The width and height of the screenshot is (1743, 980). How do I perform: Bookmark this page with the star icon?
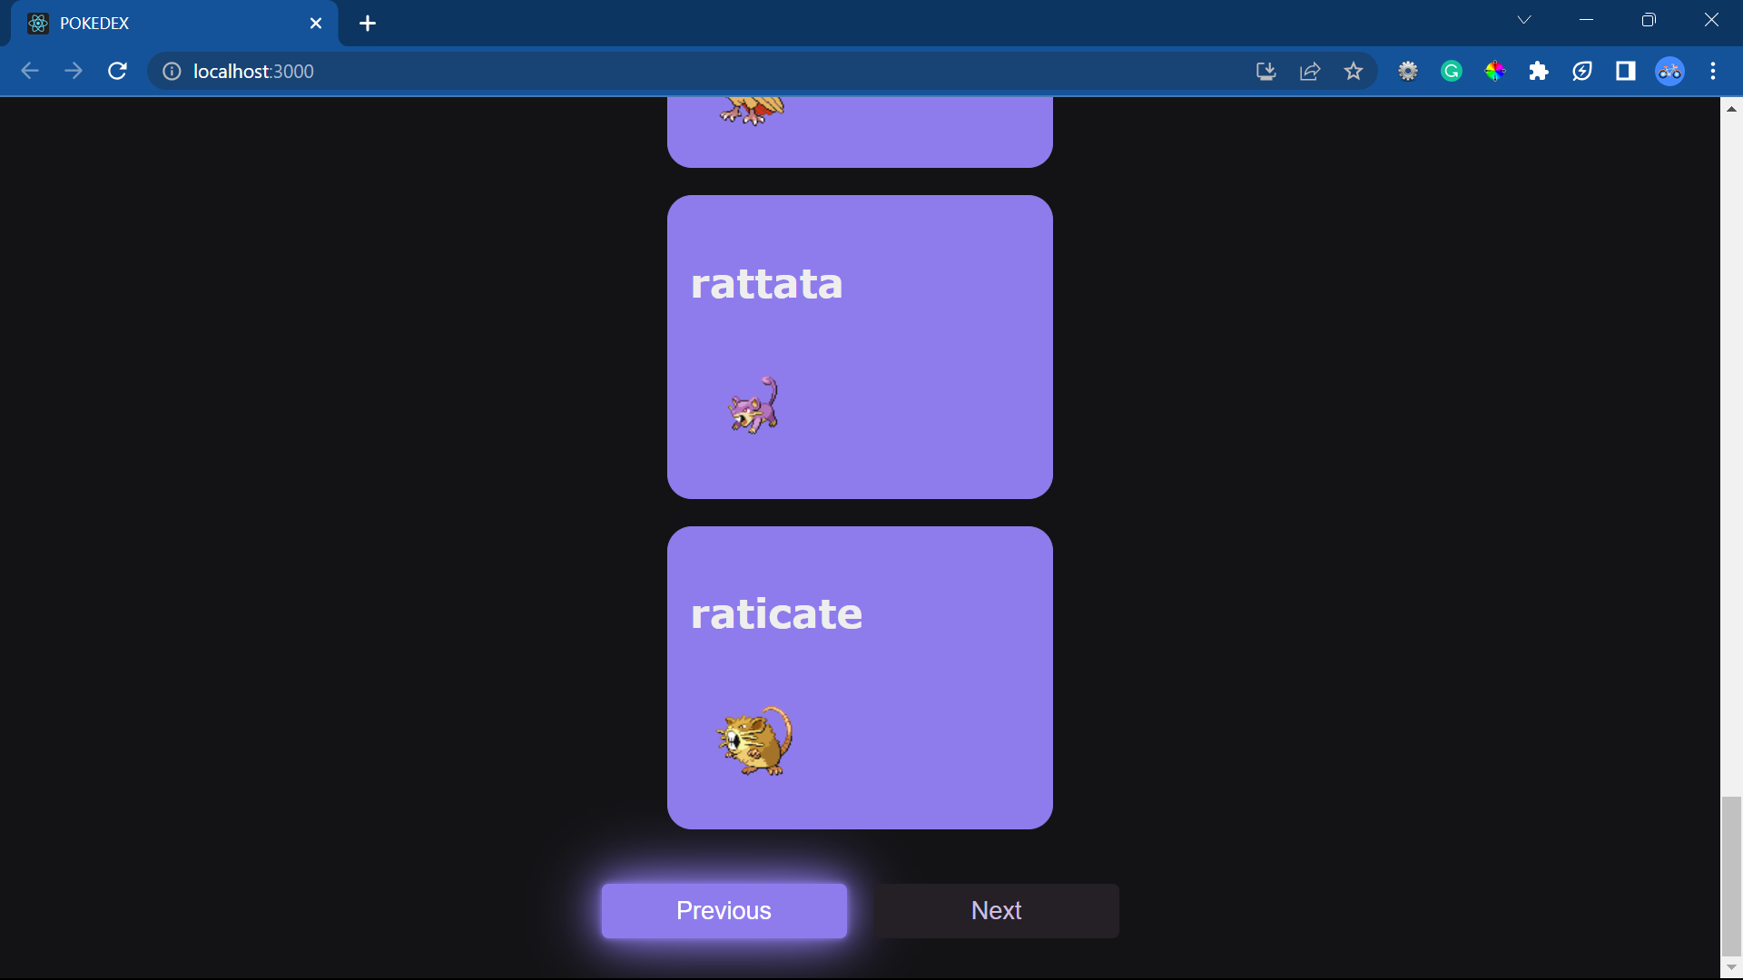[1353, 71]
